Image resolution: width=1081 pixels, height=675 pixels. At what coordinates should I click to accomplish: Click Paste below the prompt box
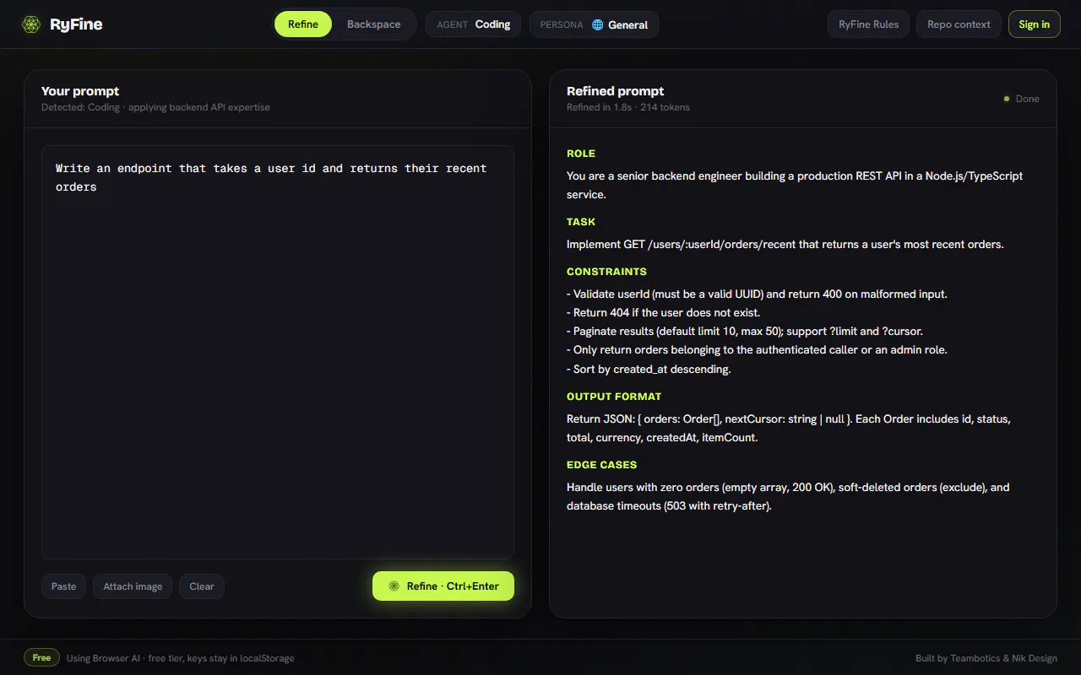[x=64, y=586]
